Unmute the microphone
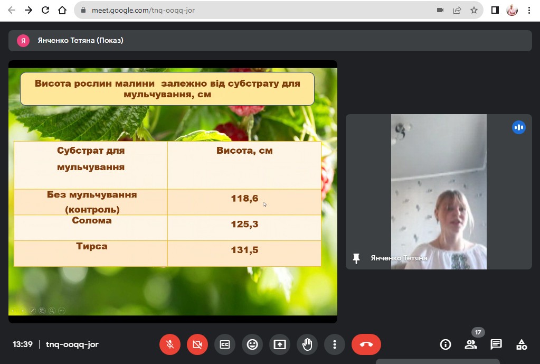Screen dimensions: 540x364 point(170,344)
